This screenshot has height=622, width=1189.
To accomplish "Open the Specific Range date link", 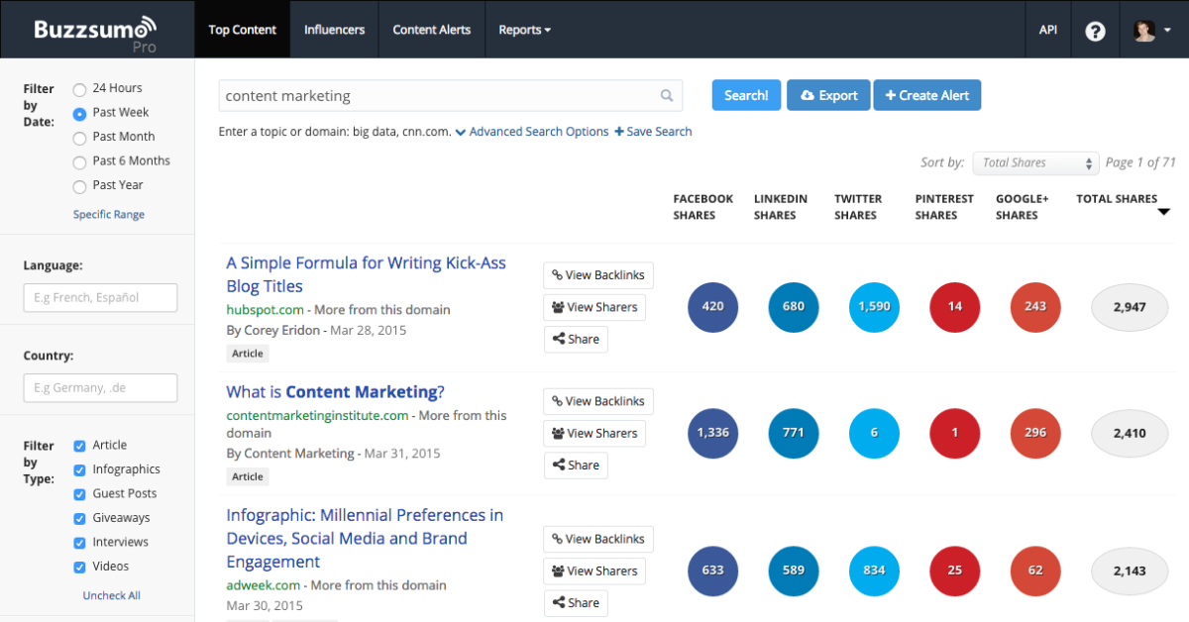I will tap(109, 215).
